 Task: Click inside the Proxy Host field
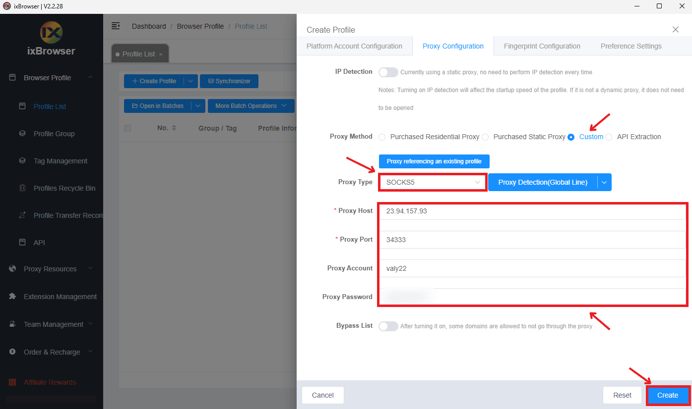point(496,210)
